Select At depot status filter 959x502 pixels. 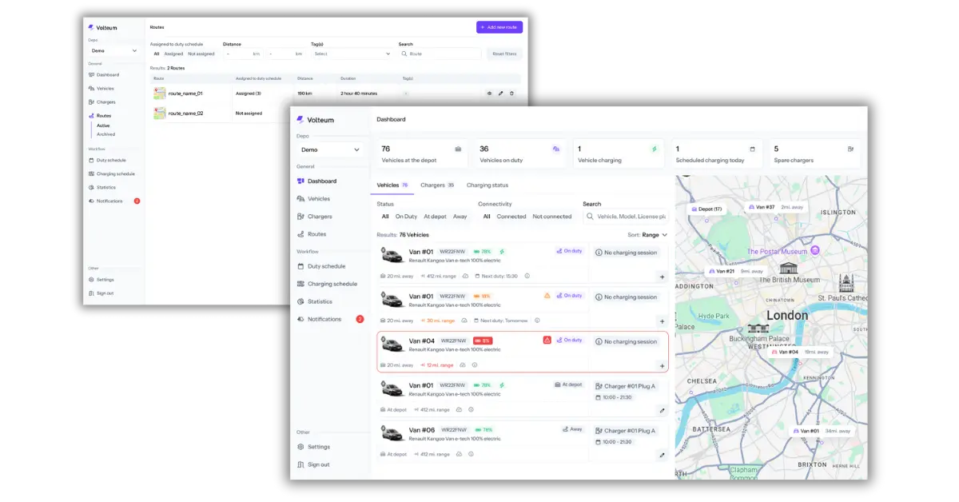coord(435,217)
